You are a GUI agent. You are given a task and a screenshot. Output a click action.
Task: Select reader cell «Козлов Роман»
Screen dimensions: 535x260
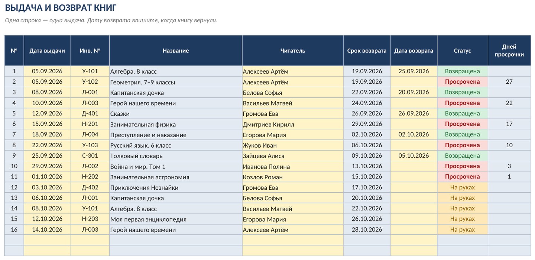[x=293, y=177]
